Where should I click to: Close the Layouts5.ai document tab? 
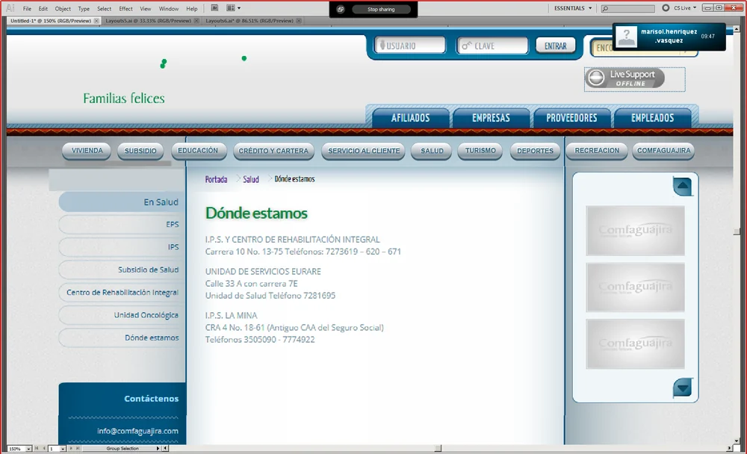(196, 21)
